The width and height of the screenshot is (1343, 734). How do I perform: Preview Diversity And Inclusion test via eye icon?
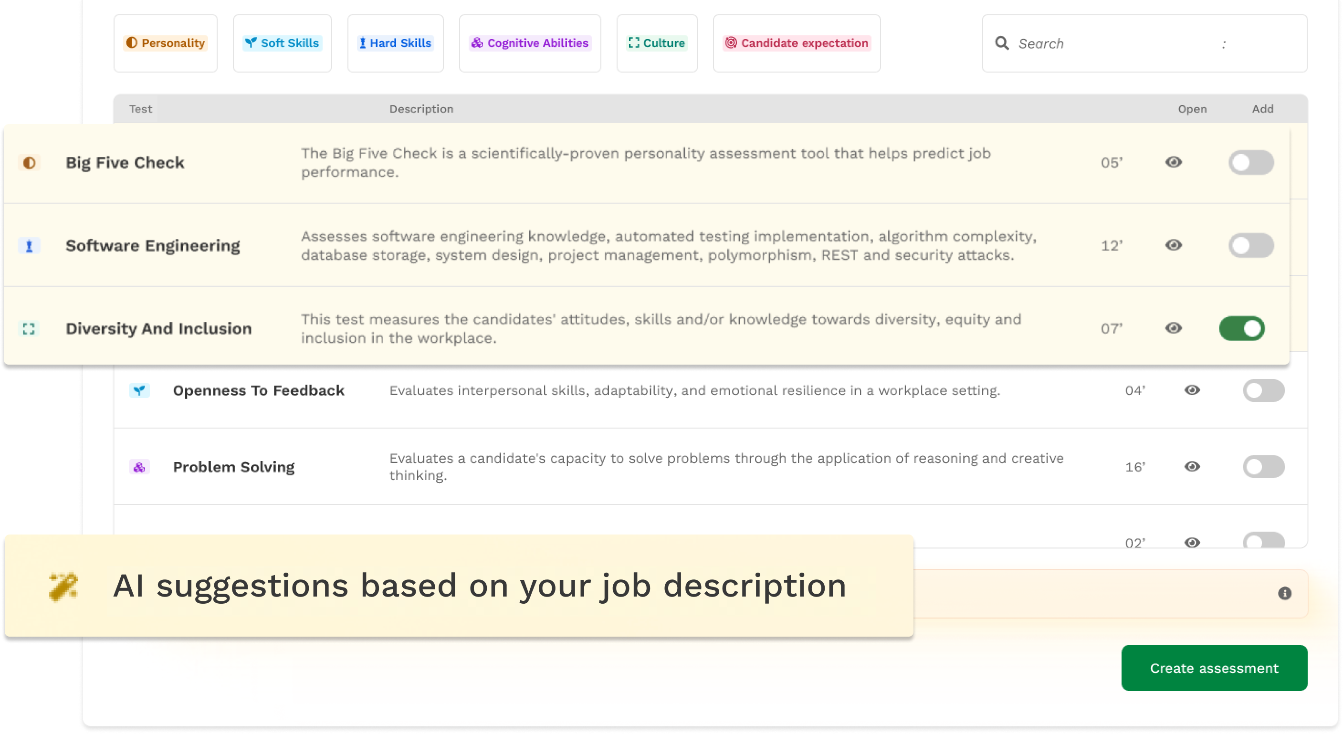(x=1173, y=328)
